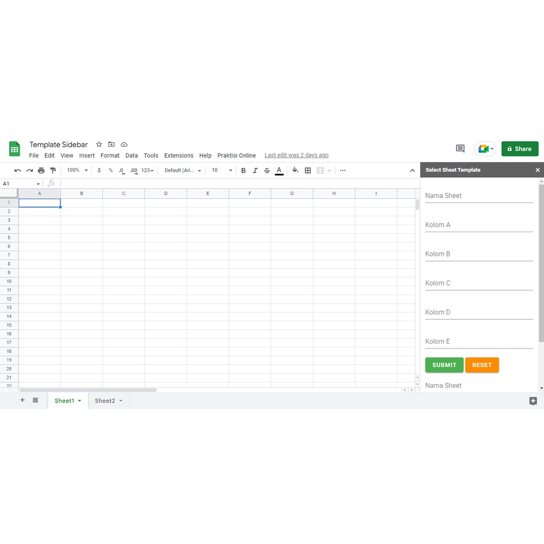Toggle bold formatting
This screenshot has width=544, height=544.
click(243, 170)
